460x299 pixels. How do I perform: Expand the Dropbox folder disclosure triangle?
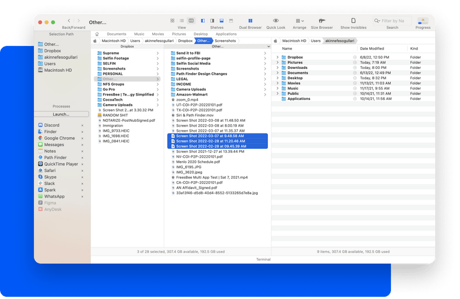tap(277, 57)
